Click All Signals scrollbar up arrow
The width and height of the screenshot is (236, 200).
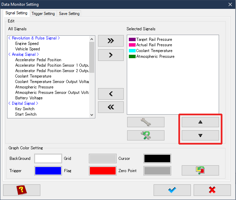[92, 39]
